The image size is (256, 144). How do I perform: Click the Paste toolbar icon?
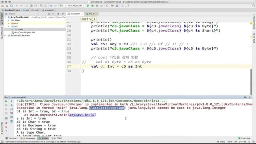click(36, 6)
